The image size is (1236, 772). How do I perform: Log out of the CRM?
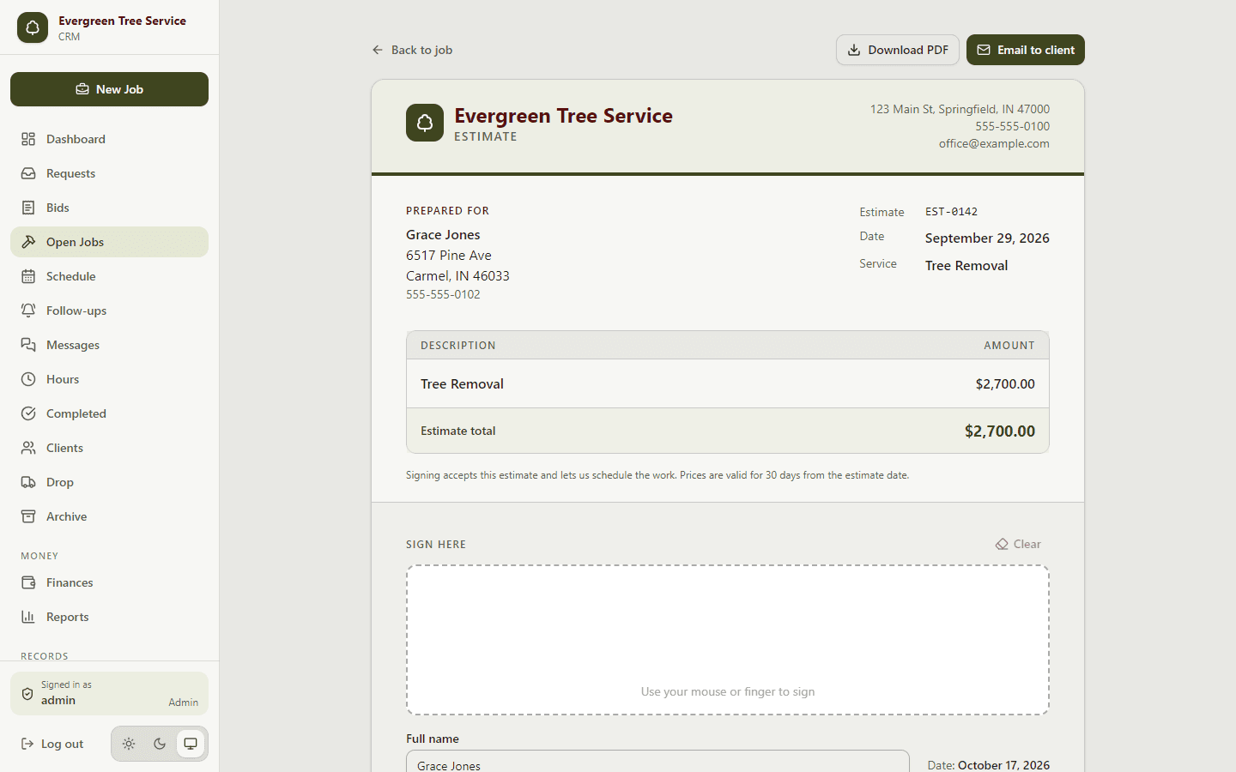point(52,744)
